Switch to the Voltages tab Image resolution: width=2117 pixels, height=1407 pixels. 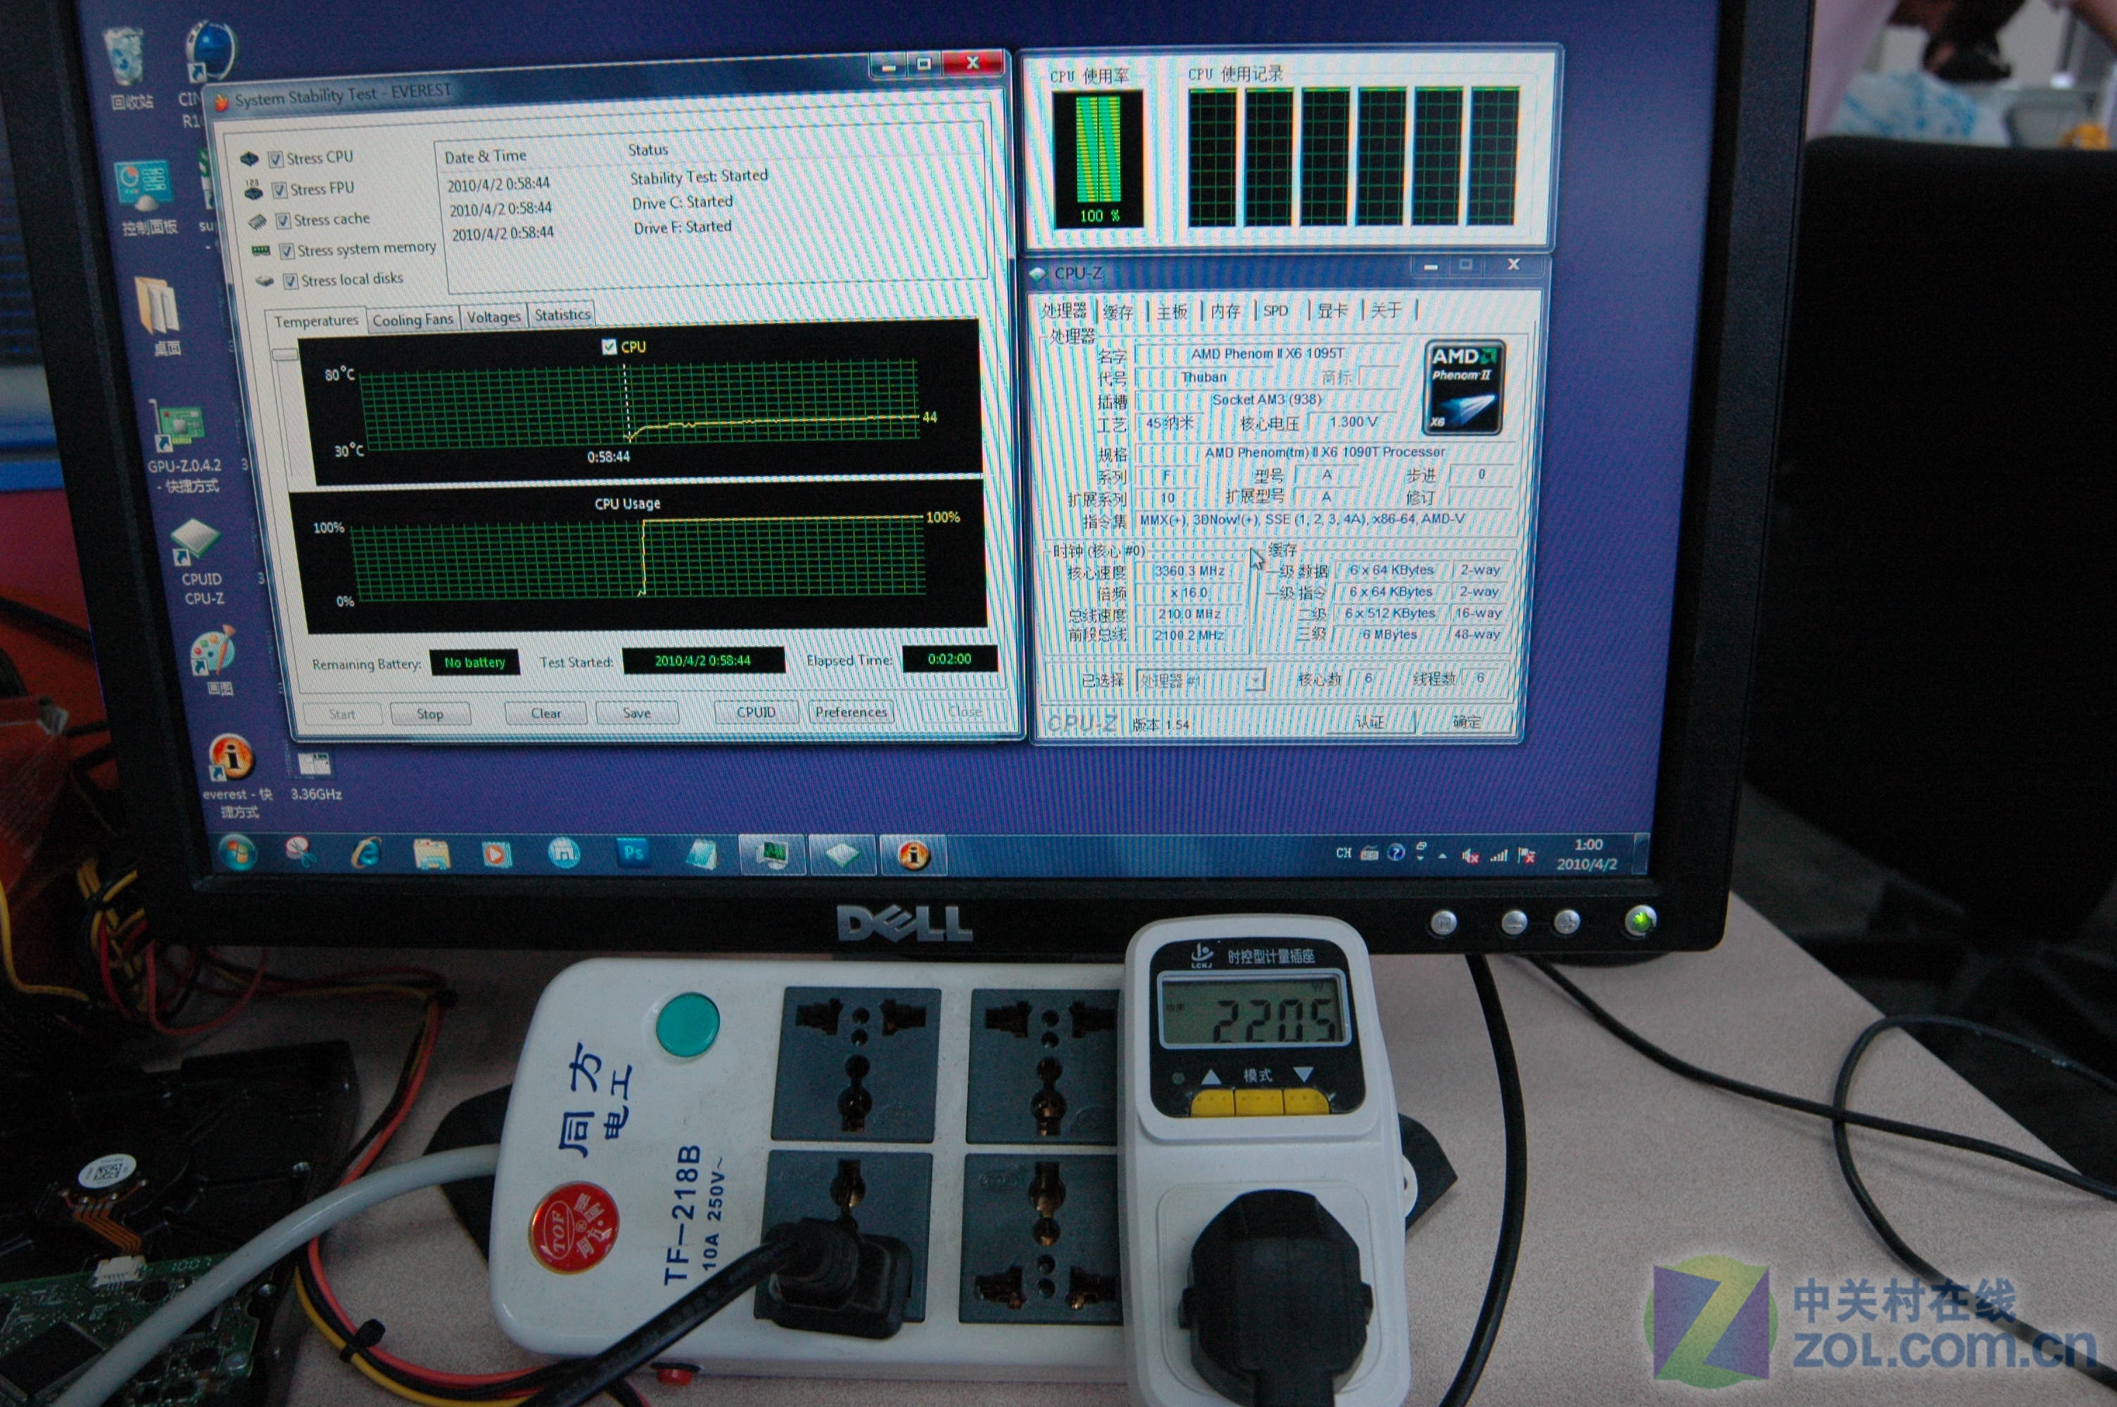pyautogui.click(x=493, y=317)
